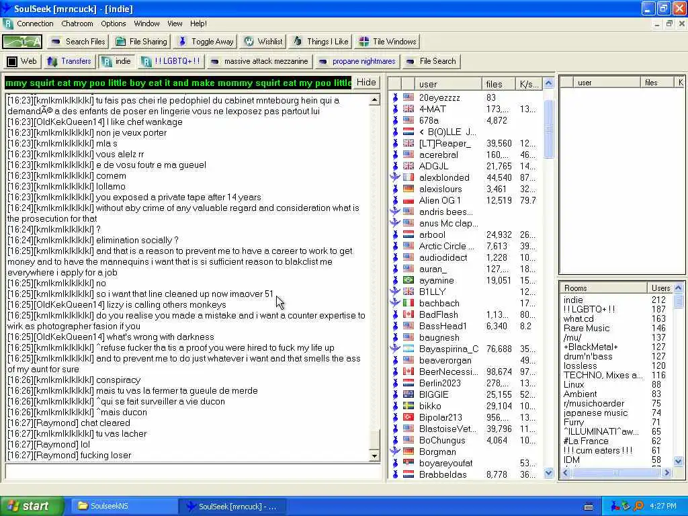
Task: Click status icon next to 4-MAT
Action: (x=395, y=110)
